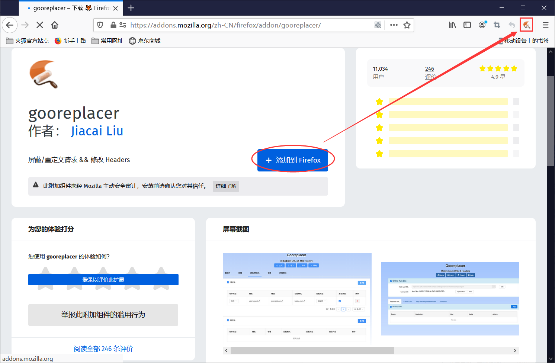Screen dimensions: 555x363
Task: Open the page actions menu
Action: click(394, 25)
